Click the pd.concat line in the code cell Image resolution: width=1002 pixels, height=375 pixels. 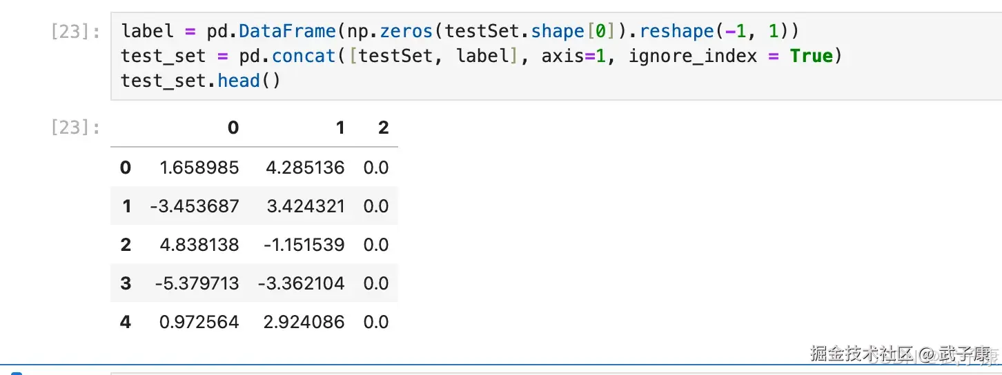[x=481, y=56]
